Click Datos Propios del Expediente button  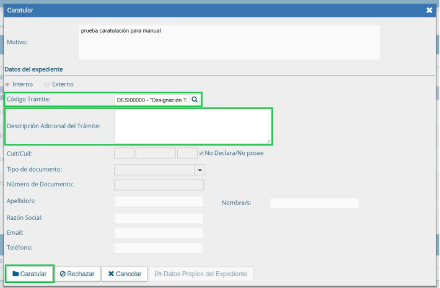201,274
